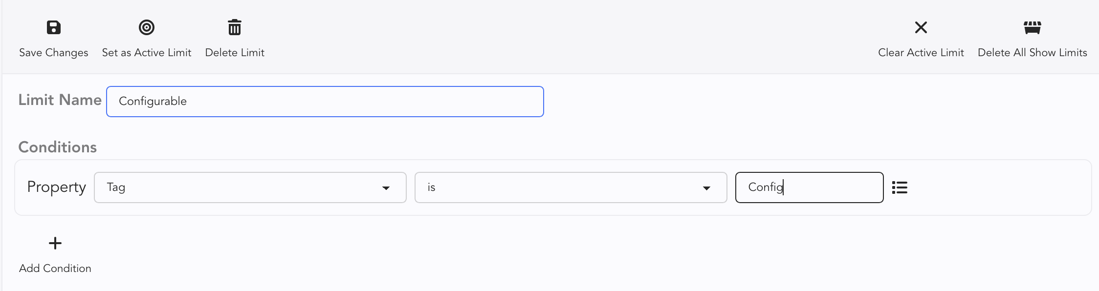Open the Tag property dropdown
This screenshot has width=1099, height=291.
249,187
